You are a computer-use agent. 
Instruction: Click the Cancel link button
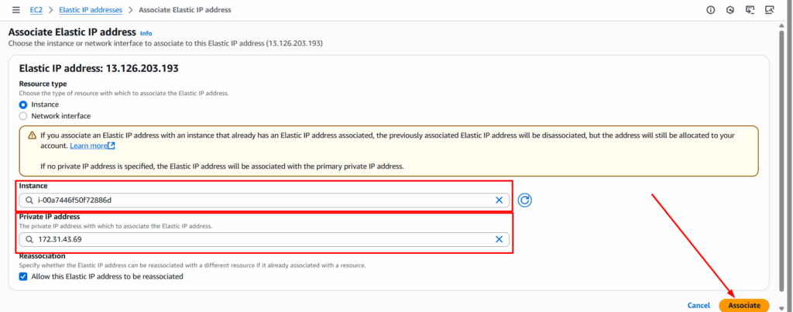(x=699, y=306)
